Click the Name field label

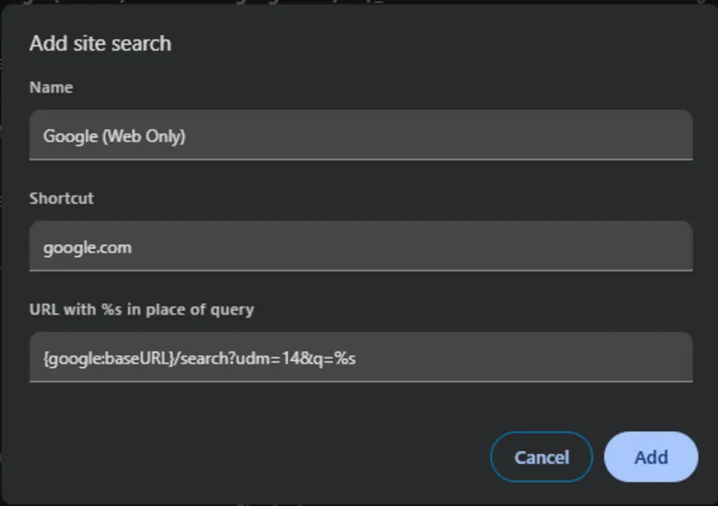click(x=51, y=87)
